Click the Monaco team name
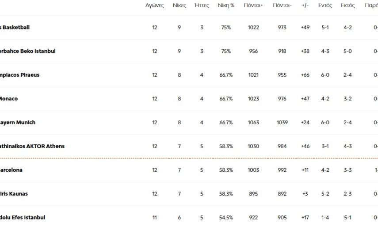This screenshot has width=378, height=226. pyautogui.click(x=9, y=99)
